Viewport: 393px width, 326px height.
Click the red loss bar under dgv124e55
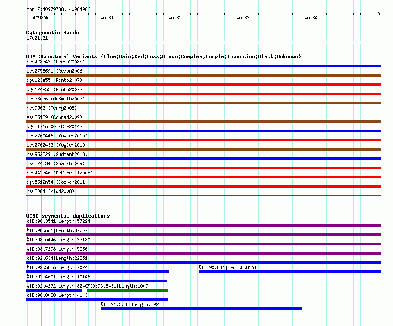tap(203, 94)
